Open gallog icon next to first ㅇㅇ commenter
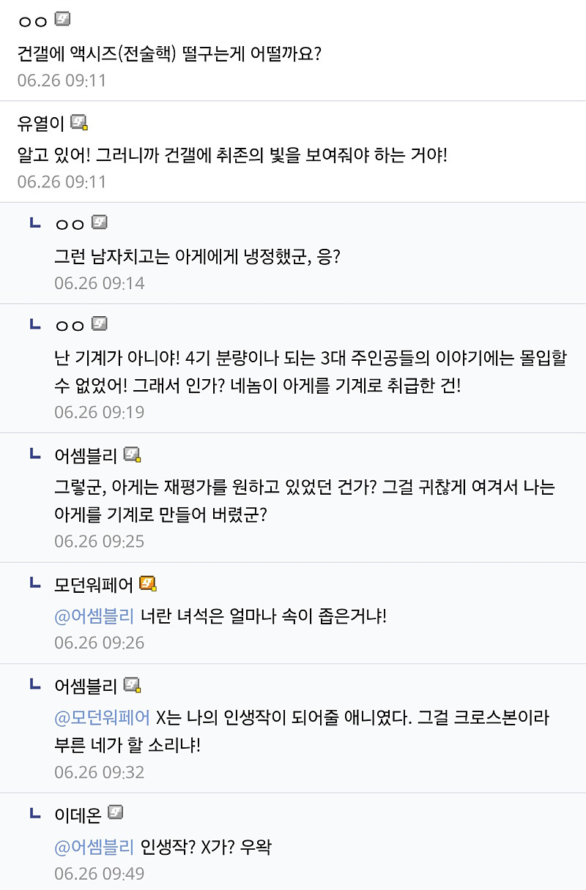586x890 pixels. tap(63, 19)
